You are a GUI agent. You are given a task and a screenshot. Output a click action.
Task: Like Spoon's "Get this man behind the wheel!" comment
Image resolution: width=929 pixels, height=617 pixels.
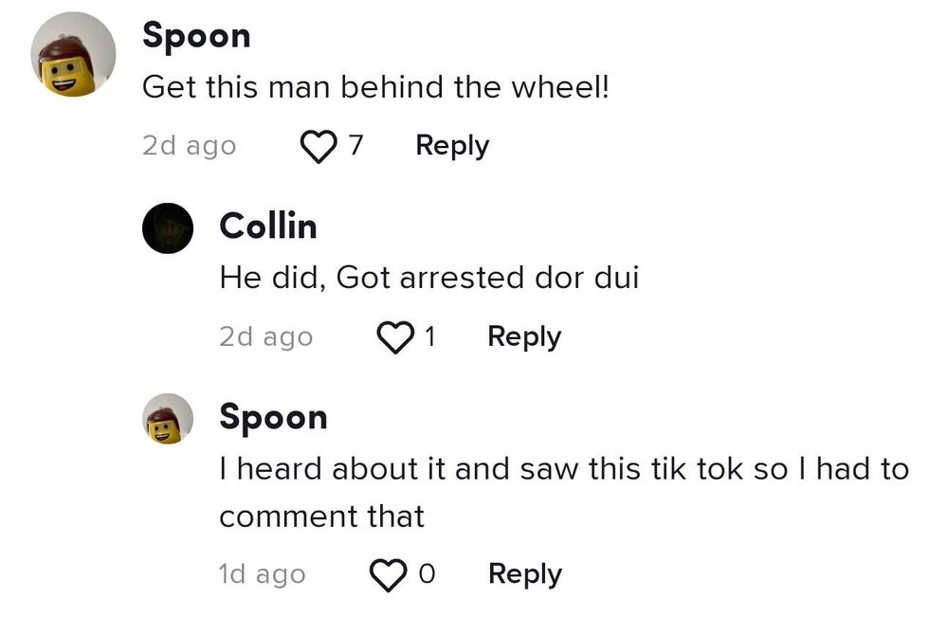point(319,146)
